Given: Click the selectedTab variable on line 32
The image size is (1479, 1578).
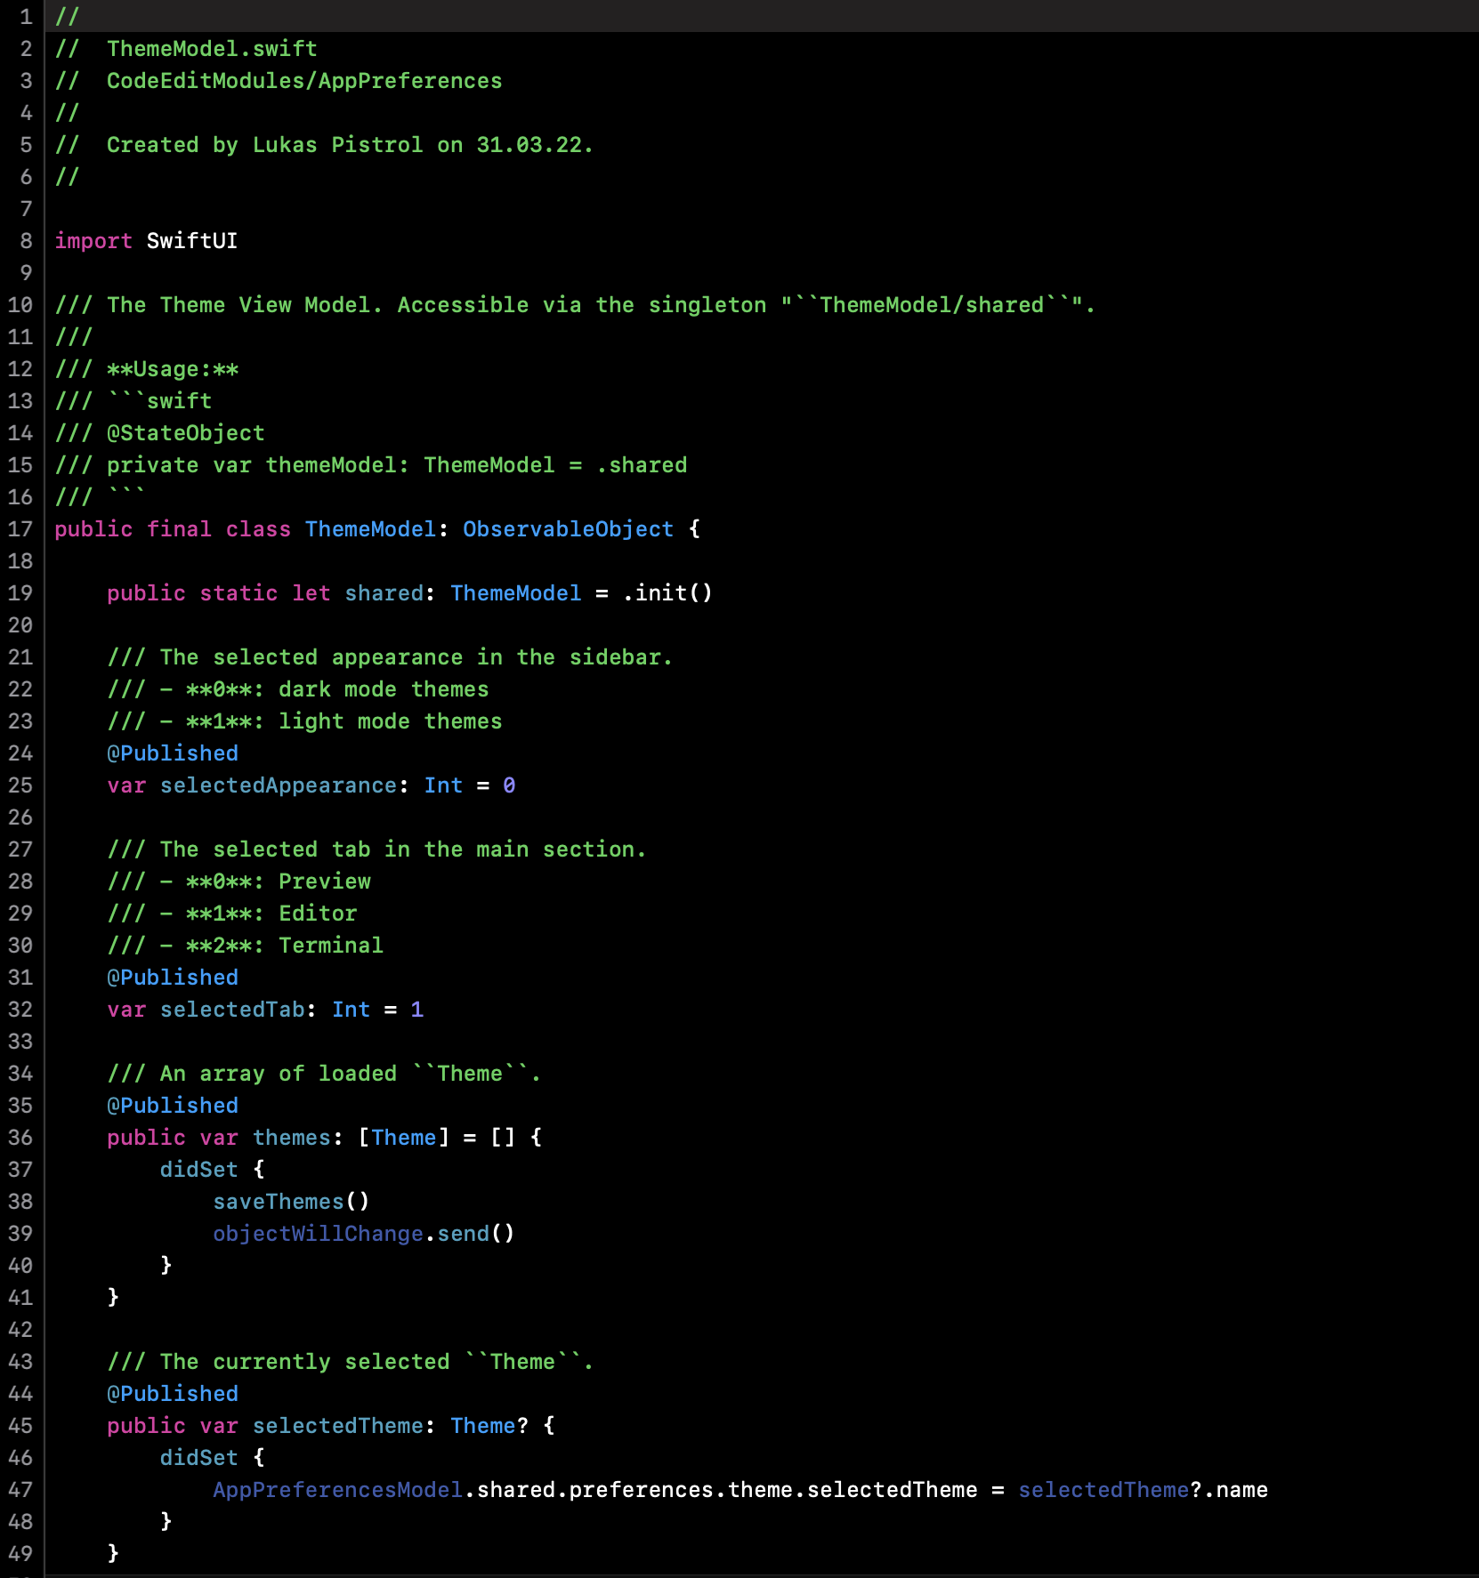Looking at the screenshot, I should click(231, 1010).
